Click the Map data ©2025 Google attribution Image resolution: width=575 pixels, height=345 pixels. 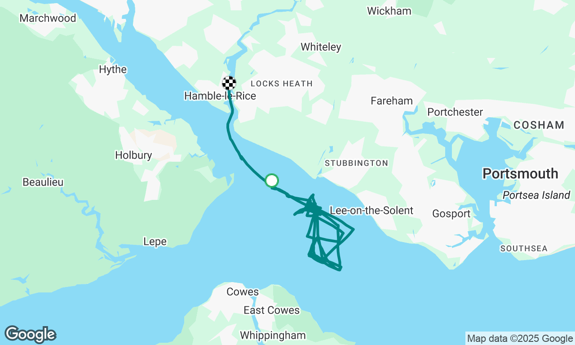(x=520, y=339)
